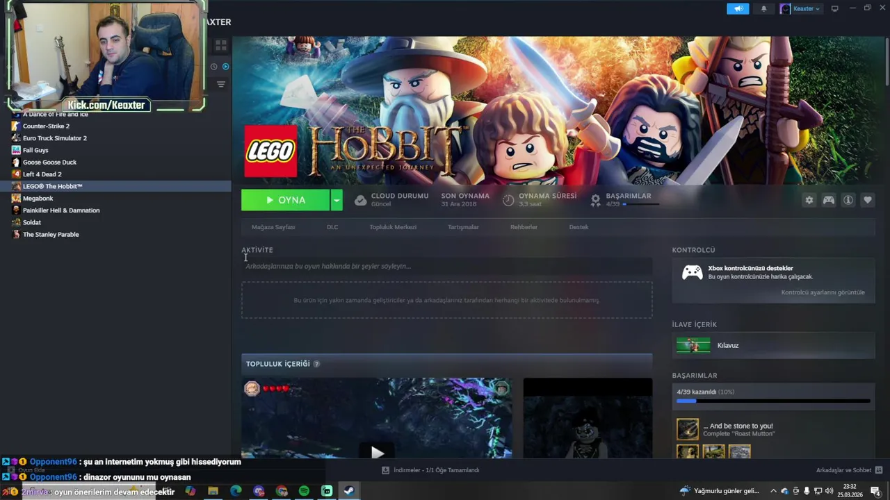Open File Explorer from taskbar
Image resolution: width=890 pixels, height=500 pixels.
pyautogui.click(x=213, y=491)
